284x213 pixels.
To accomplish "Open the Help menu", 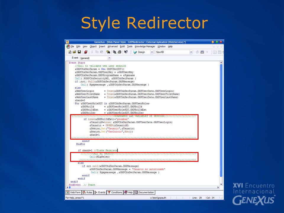I will point(170,46).
